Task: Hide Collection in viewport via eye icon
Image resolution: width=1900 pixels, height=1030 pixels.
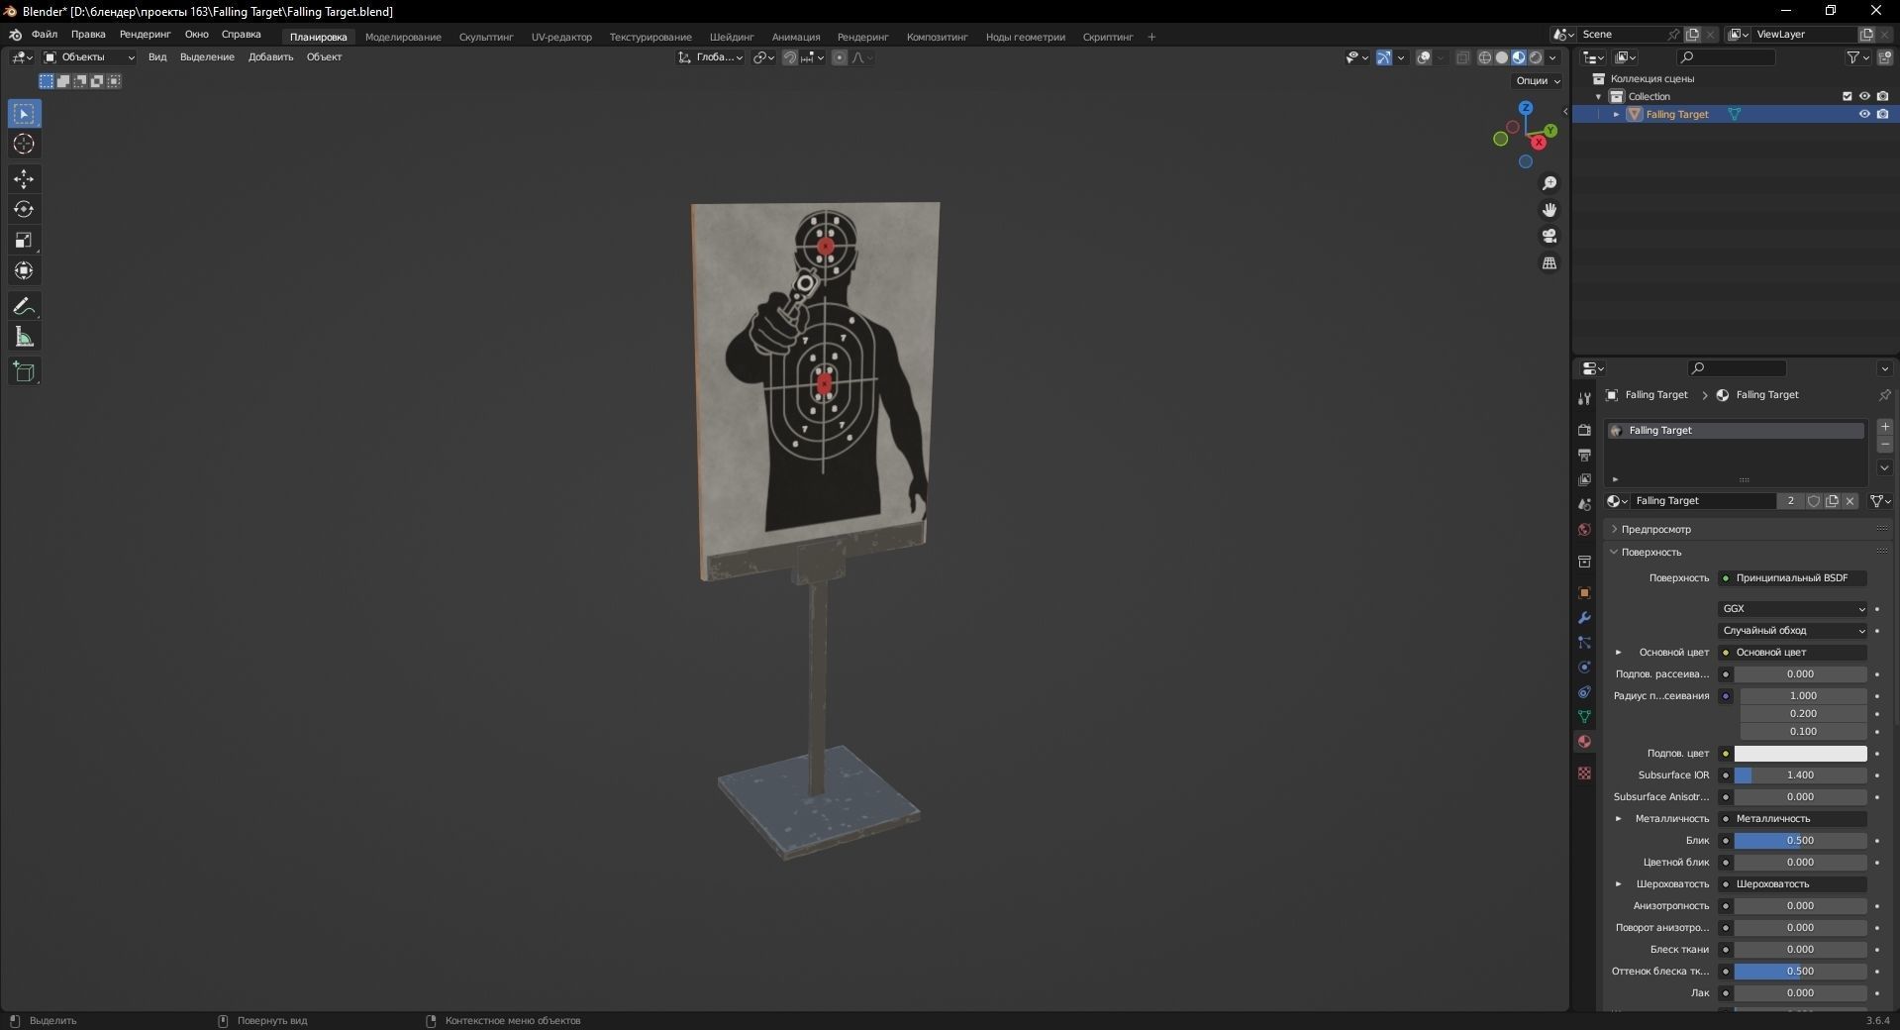Action: coord(1864,96)
